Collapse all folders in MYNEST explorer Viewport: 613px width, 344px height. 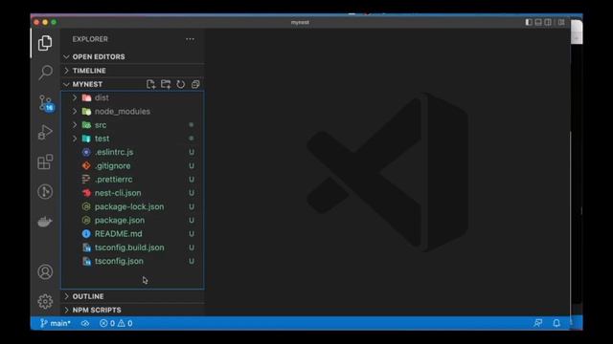pos(195,84)
